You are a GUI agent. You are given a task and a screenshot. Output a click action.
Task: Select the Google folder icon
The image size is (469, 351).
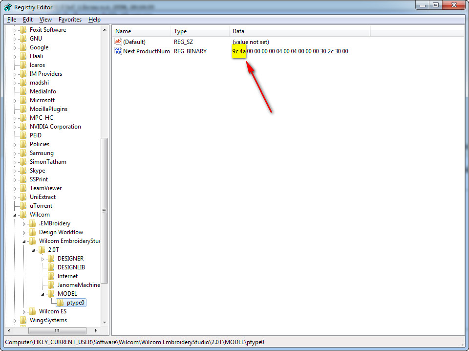tap(23, 47)
